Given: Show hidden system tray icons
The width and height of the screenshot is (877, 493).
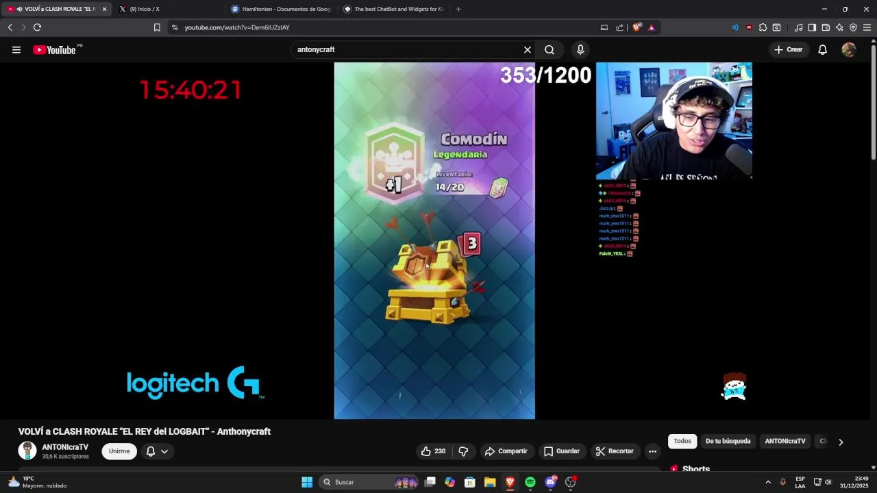Looking at the screenshot, I should 768,482.
